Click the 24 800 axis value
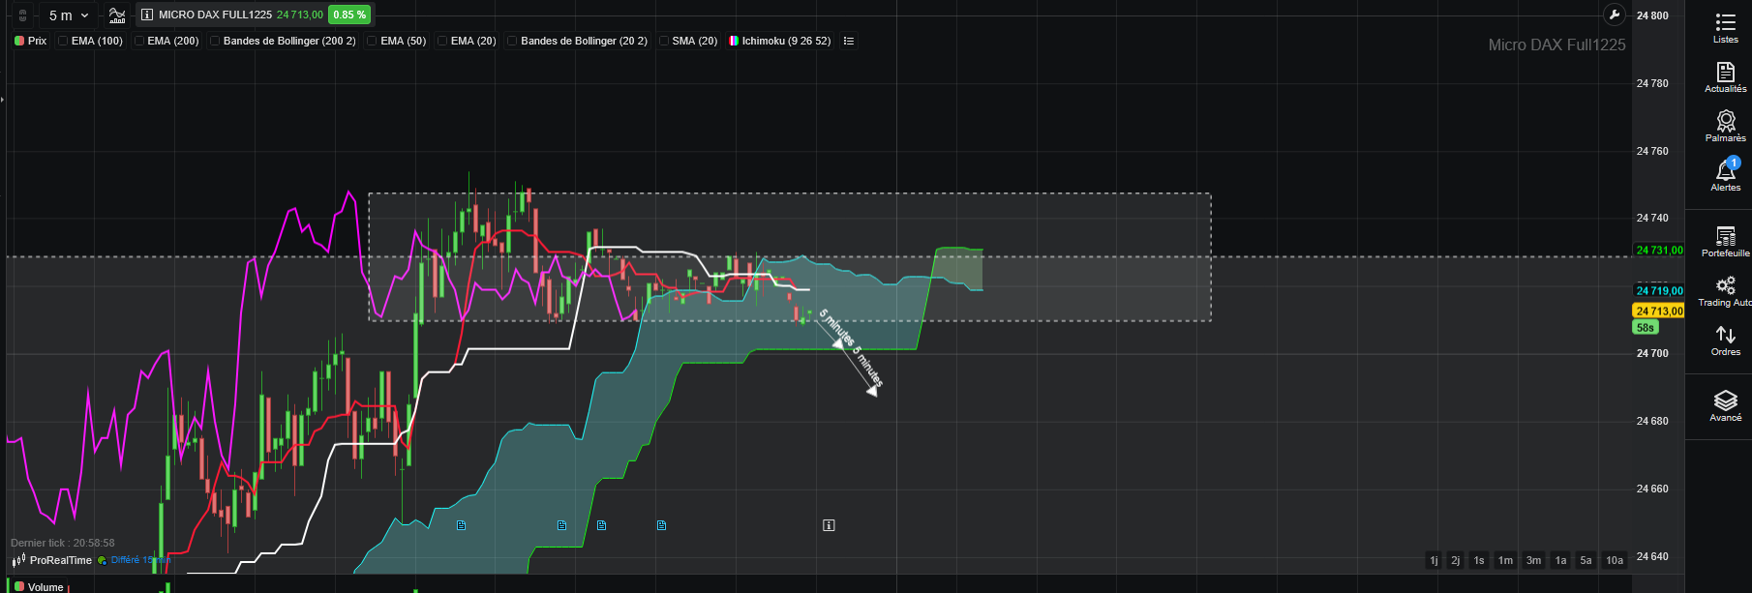This screenshot has height=593, width=1752. [x=1652, y=15]
